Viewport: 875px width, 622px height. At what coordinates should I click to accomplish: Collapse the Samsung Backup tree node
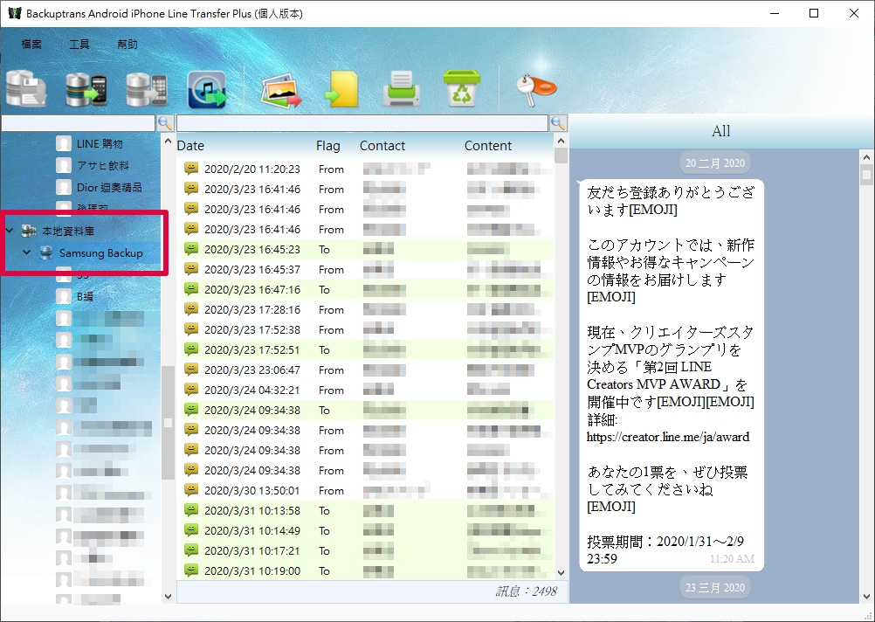(x=26, y=252)
